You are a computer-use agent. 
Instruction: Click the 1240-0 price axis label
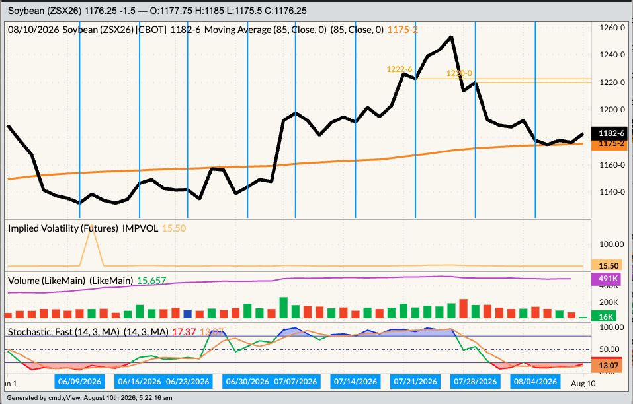tap(612, 55)
